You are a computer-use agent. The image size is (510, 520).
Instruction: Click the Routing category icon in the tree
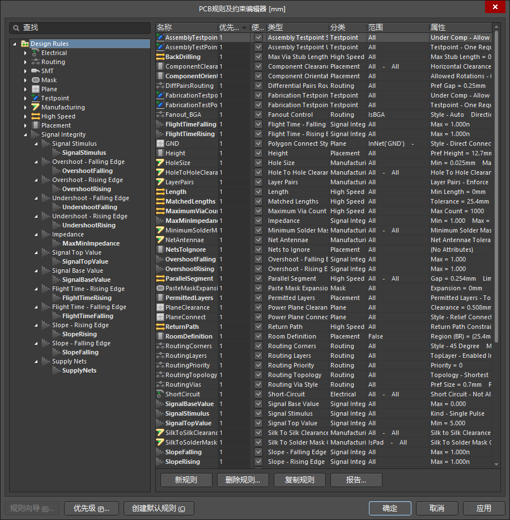(36, 62)
